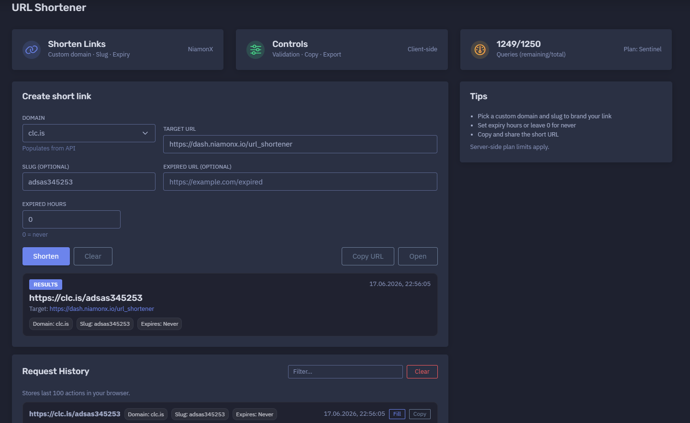
Task: Click Copy on the history entry
Action: [420, 414]
